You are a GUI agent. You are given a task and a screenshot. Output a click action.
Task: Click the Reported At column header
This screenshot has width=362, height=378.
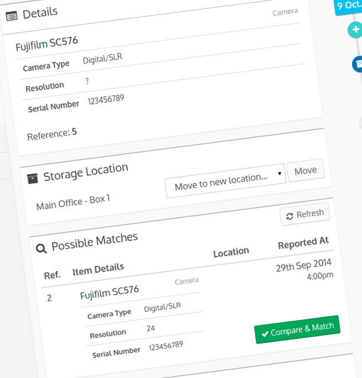click(304, 243)
